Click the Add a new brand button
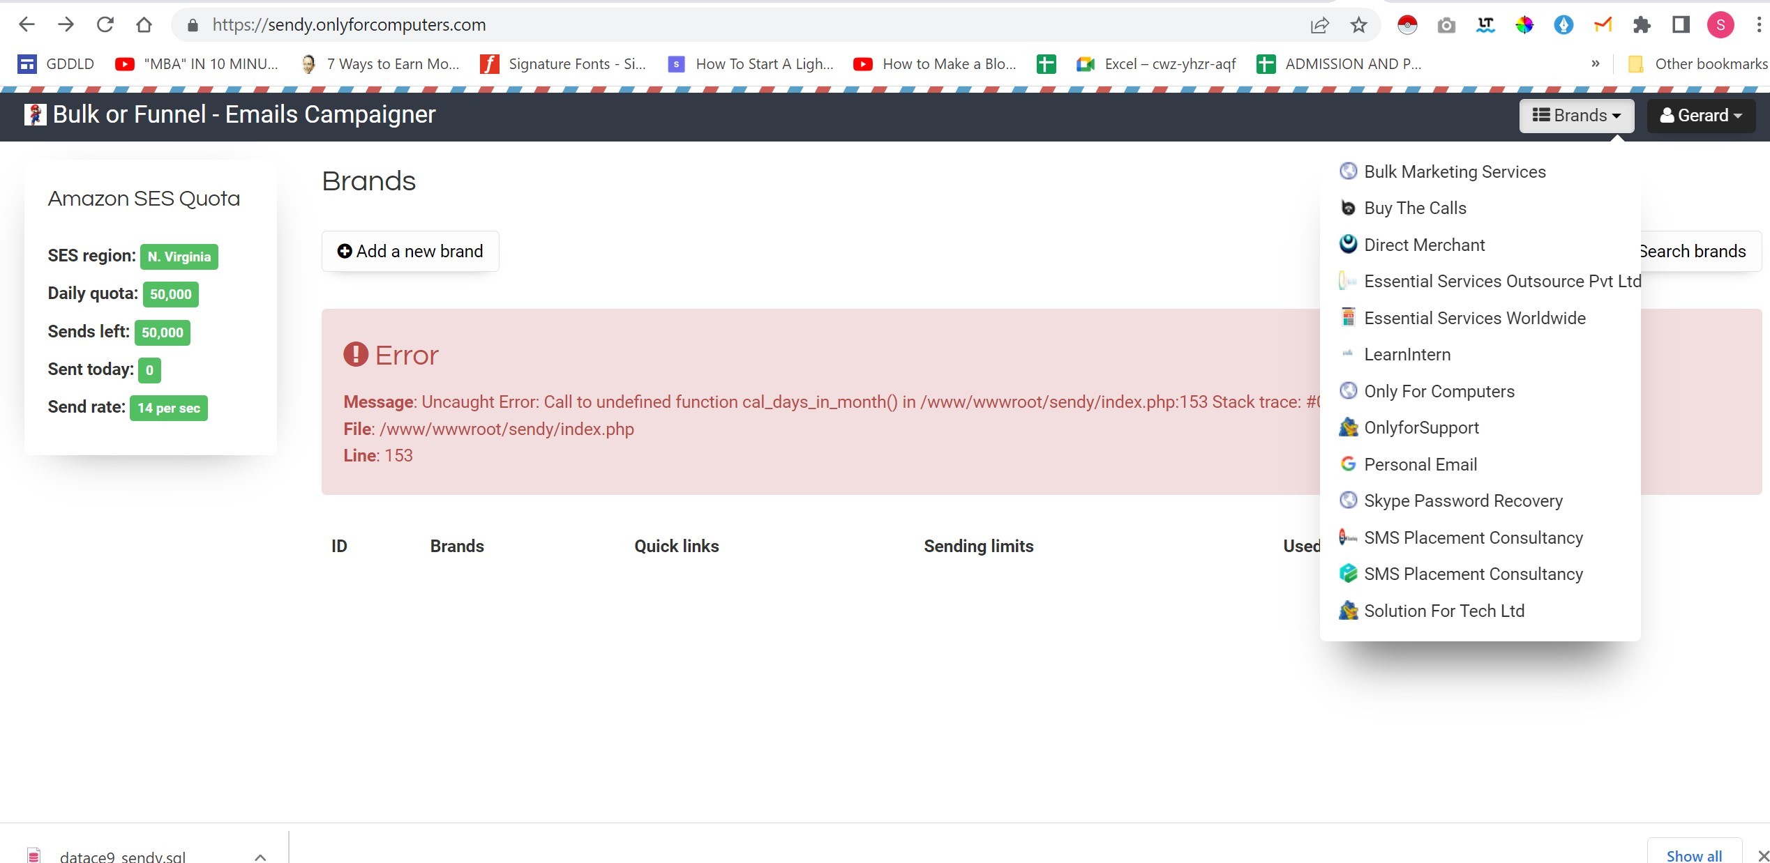The image size is (1770, 863). point(410,251)
